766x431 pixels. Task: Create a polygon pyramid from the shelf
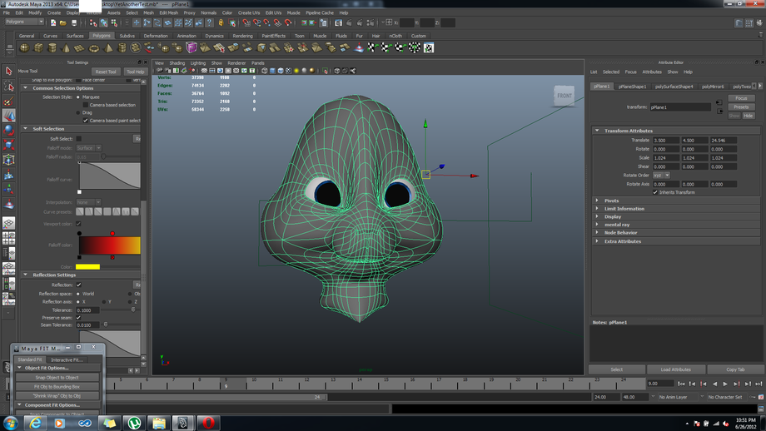tap(108, 47)
